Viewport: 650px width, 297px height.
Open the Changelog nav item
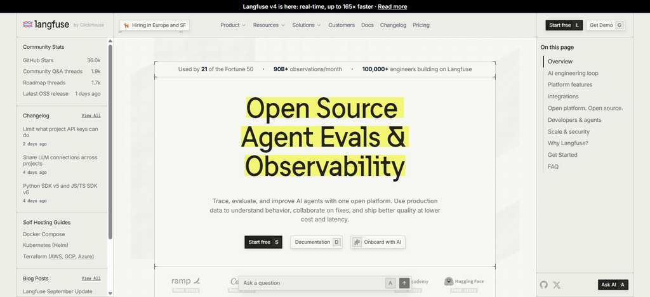click(394, 25)
